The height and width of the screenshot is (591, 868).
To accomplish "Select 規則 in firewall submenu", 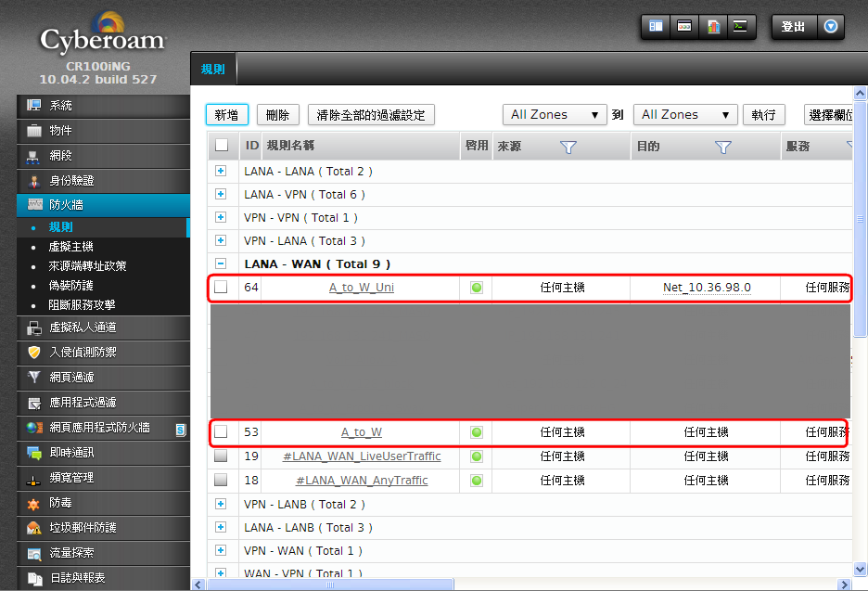I will (61, 227).
